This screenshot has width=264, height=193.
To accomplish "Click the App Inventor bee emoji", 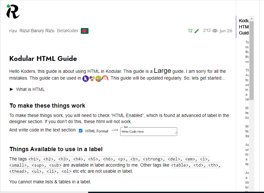I will tap(92, 78).
